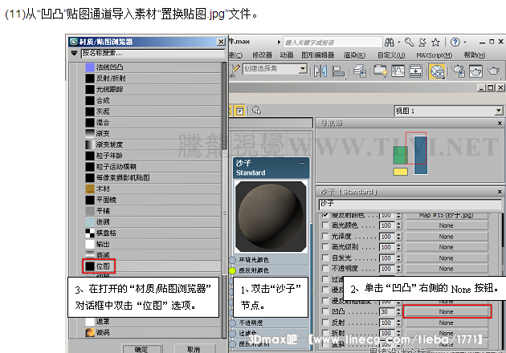Toggle the 高光颜色 map checkbox
Image resolution: width=506 pixels, height=353 pixels.
(325, 225)
